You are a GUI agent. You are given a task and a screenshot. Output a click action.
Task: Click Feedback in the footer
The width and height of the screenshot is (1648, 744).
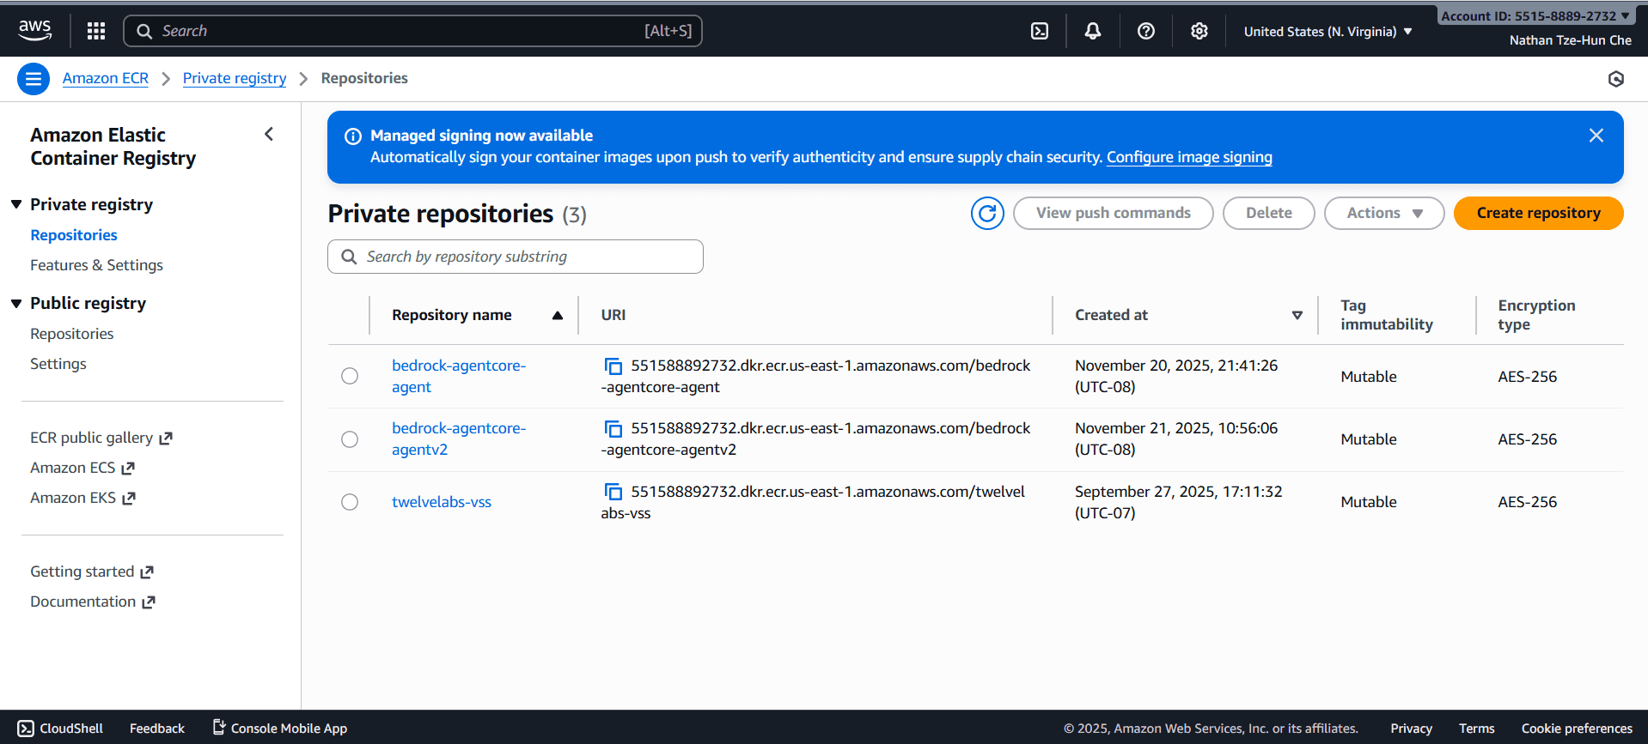click(x=157, y=729)
